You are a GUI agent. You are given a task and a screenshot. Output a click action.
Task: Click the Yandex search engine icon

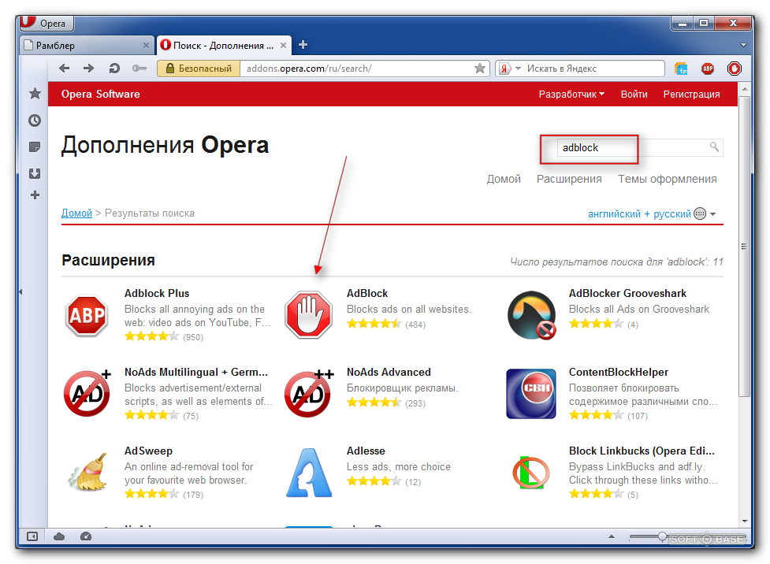(504, 69)
